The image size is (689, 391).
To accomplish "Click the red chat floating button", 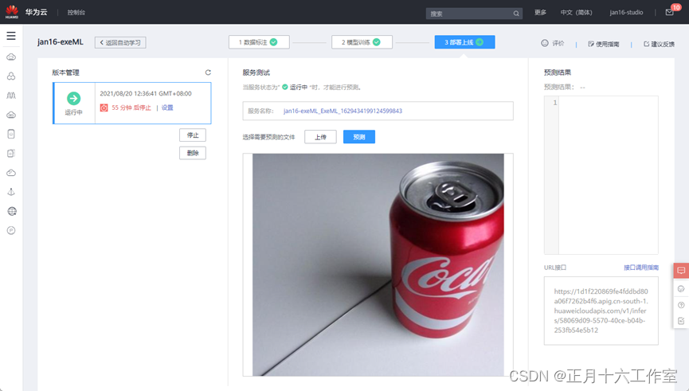I will [x=681, y=271].
